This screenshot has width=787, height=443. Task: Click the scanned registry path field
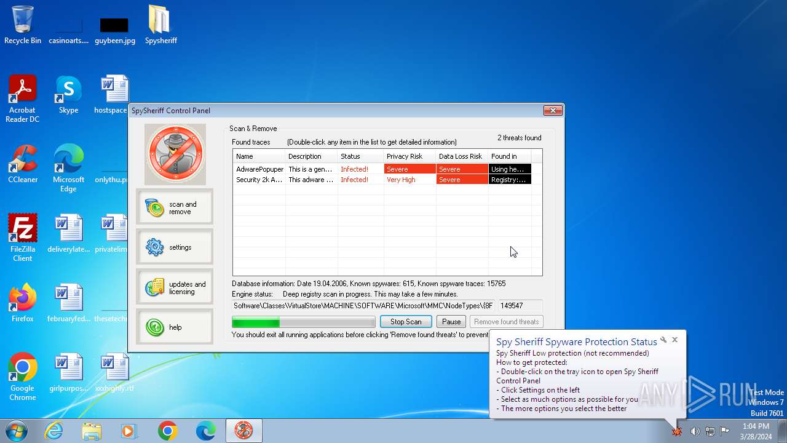coord(363,305)
